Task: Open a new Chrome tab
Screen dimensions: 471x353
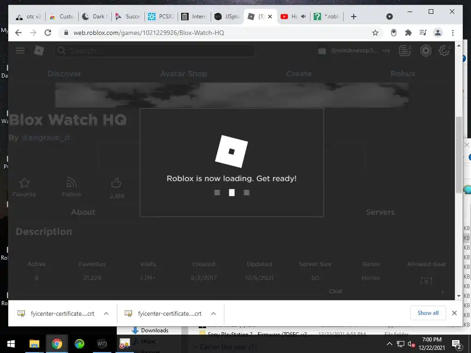Action: 354,17
